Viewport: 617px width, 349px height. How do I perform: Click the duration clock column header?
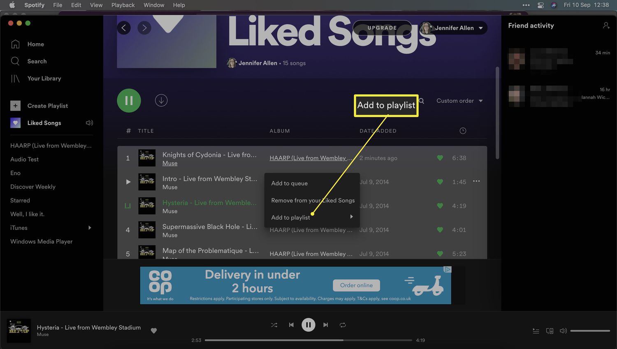point(463,131)
